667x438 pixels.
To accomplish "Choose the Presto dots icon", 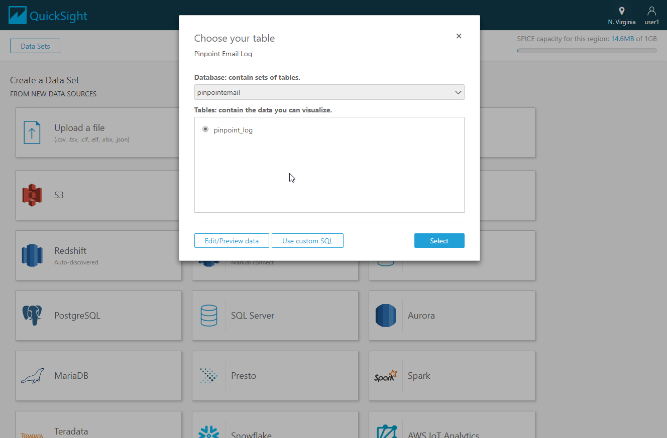I will click(209, 376).
